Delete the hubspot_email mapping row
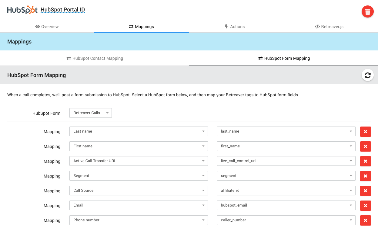Image resolution: width=378 pixels, height=228 pixels. click(x=365, y=206)
